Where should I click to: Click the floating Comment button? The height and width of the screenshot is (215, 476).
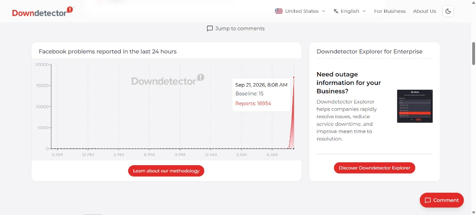pos(442,200)
